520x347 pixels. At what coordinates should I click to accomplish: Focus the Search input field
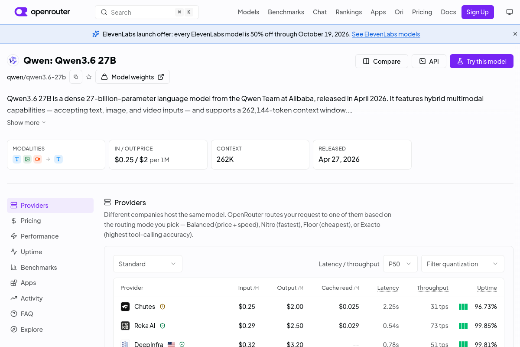147,12
